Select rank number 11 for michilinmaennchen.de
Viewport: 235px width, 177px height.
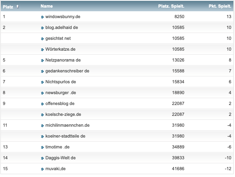[5, 125]
